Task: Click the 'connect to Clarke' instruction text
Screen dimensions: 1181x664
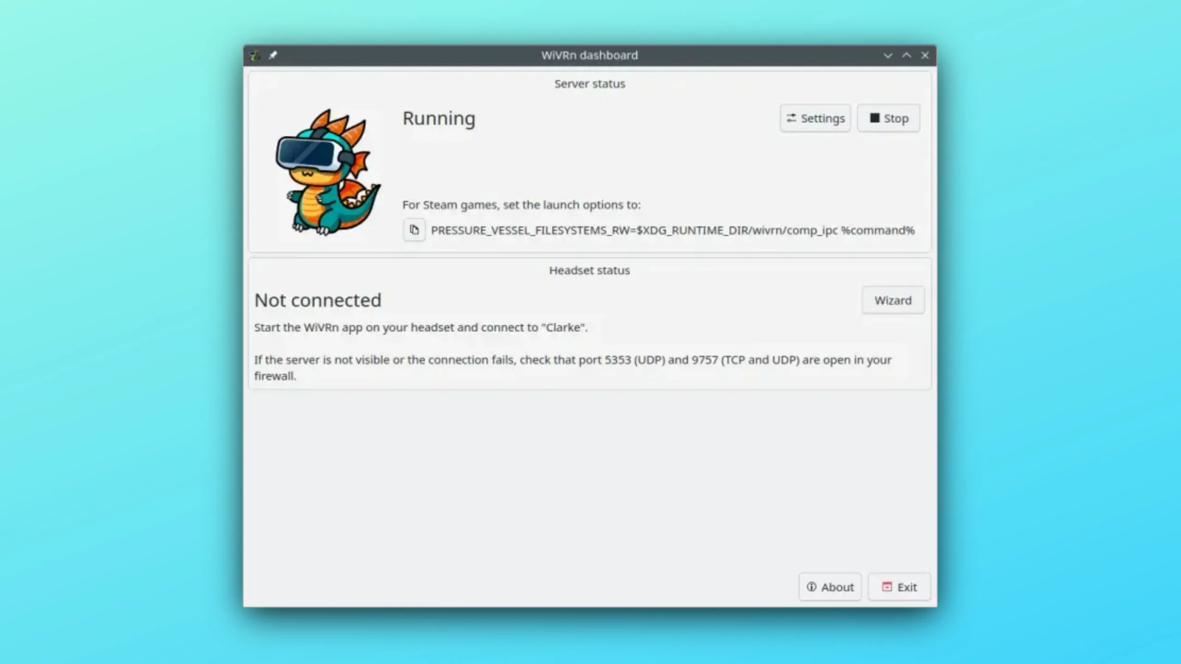Action: coord(421,327)
